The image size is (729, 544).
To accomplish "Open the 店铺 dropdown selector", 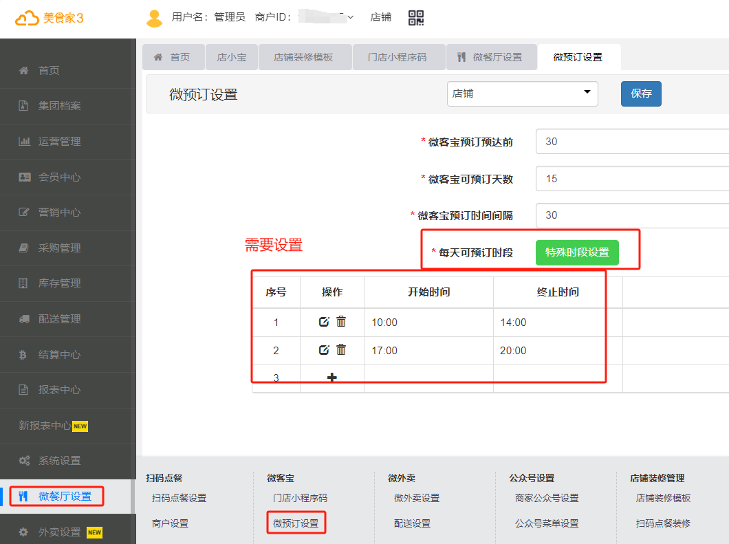I will click(x=522, y=94).
